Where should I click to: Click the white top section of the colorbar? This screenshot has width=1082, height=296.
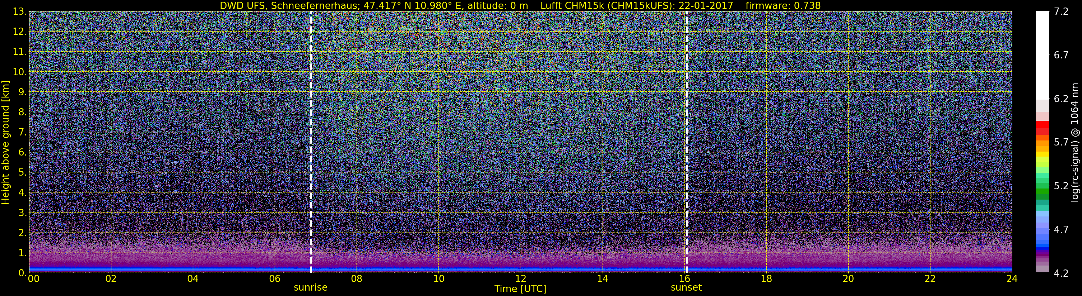click(x=1042, y=54)
